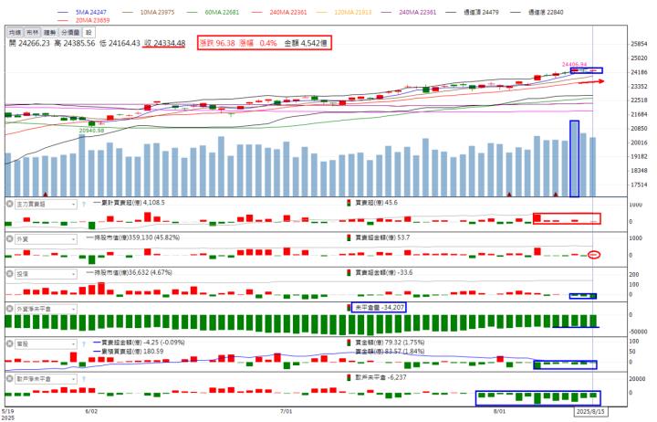Expand the 散戶淨未平倉 indicator dropdown
This screenshot has width=657, height=422.
click(x=46, y=379)
